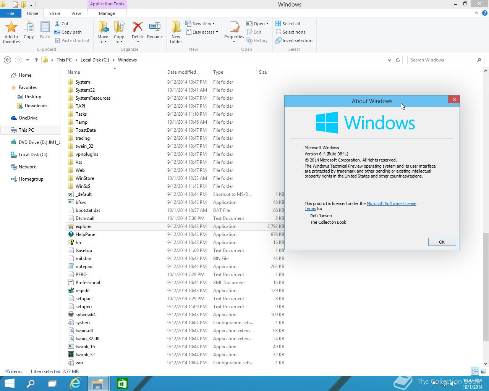
Task: Expand the This PC breadcrumb chevron
Action: point(76,60)
